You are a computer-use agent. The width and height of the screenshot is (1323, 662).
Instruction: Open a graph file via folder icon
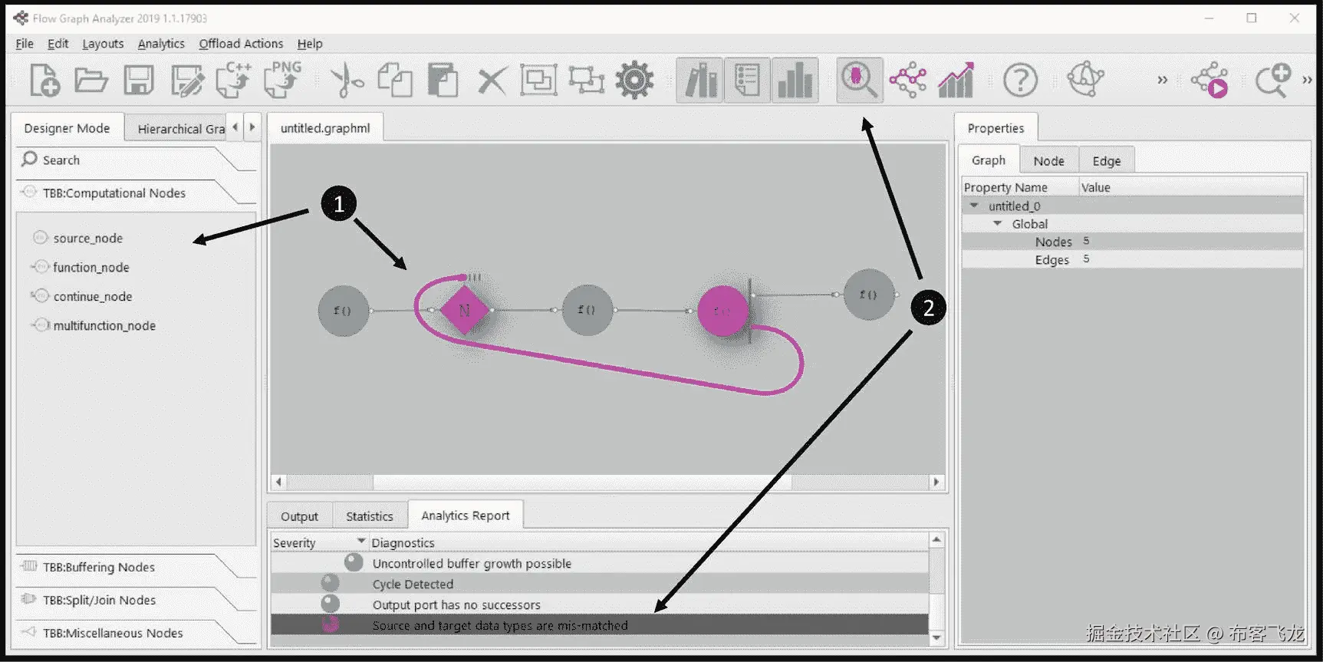click(91, 81)
